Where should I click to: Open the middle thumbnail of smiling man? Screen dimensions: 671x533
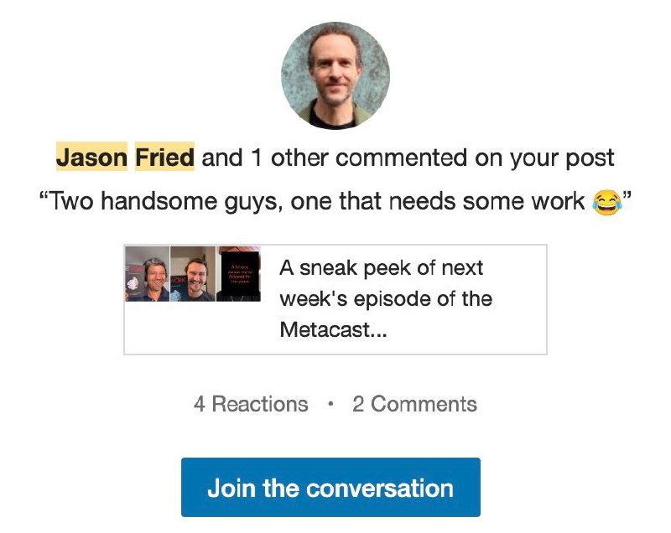pyautogui.click(x=193, y=273)
